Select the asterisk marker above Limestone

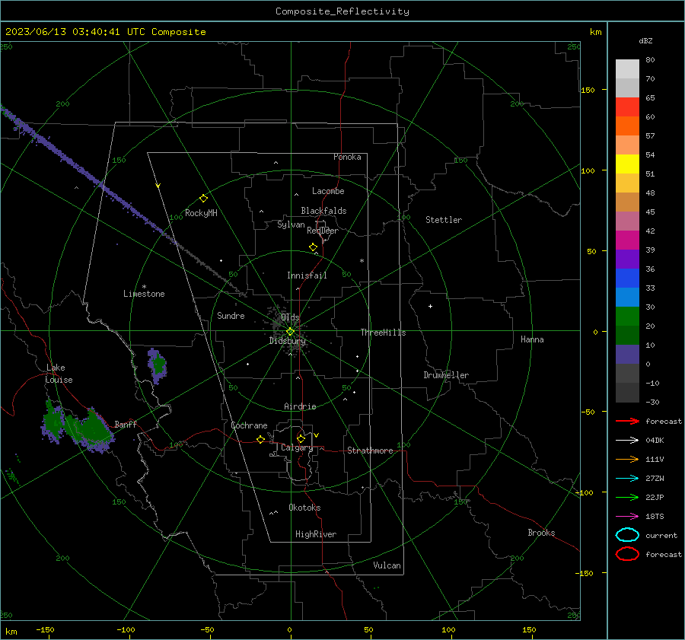point(144,287)
